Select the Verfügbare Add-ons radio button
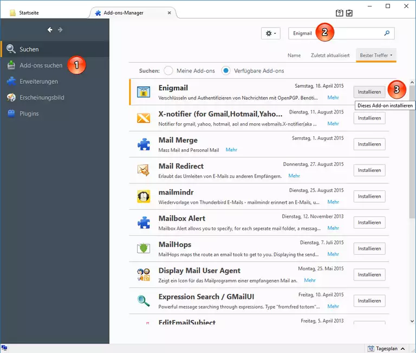 pos(226,71)
